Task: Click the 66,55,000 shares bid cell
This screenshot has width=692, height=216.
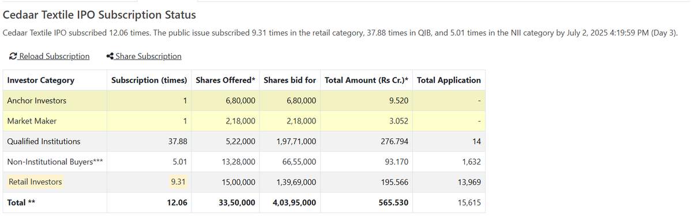Action: 299,162
